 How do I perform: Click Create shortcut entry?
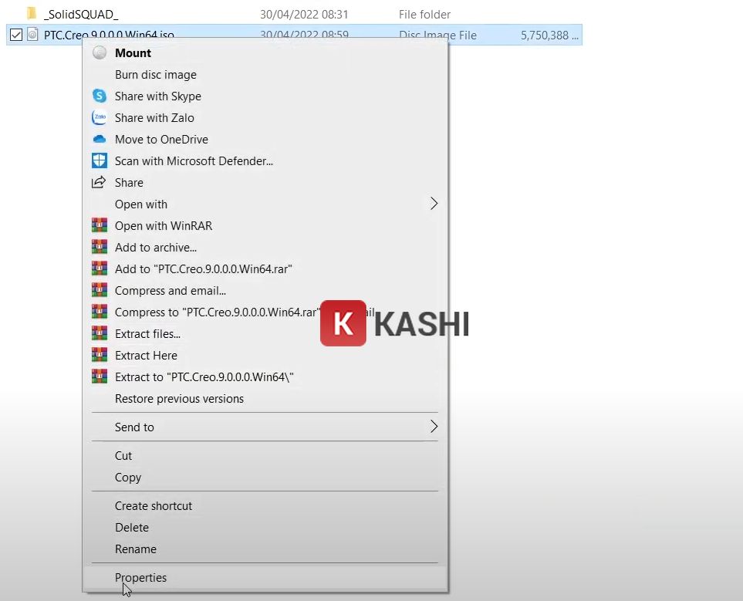[x=154, y=506]
